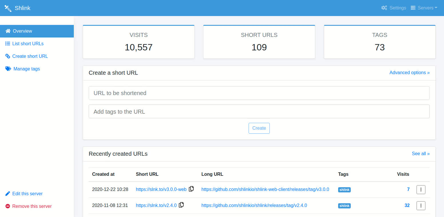Click the Settings gear icon

point(384,8)
